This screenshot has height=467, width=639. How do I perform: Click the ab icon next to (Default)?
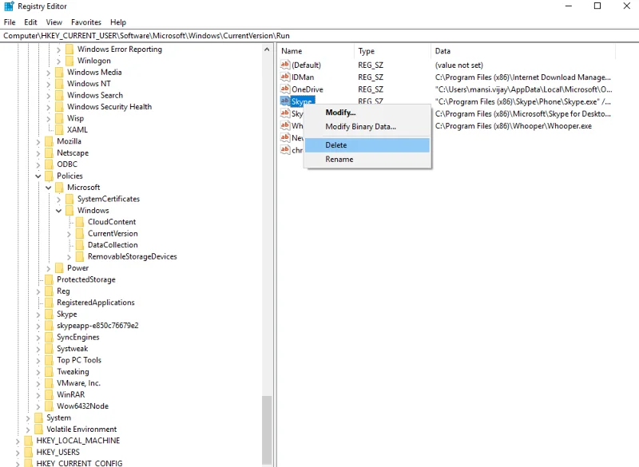[285, 65]
